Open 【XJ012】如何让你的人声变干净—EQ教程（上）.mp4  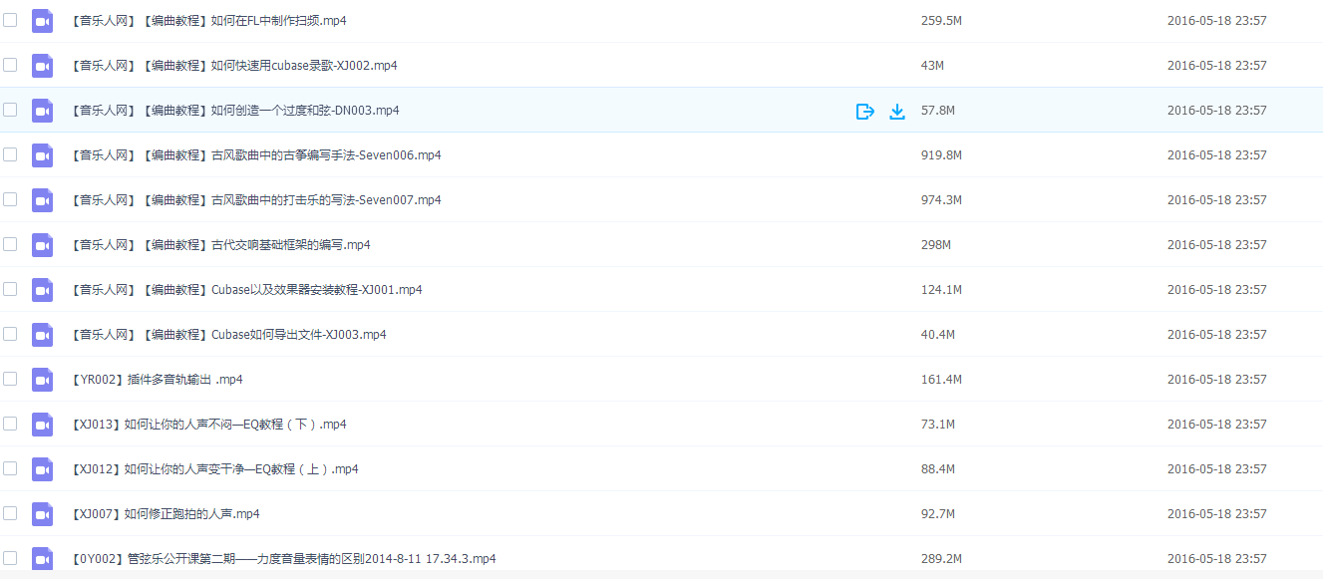tap(214, 469)
